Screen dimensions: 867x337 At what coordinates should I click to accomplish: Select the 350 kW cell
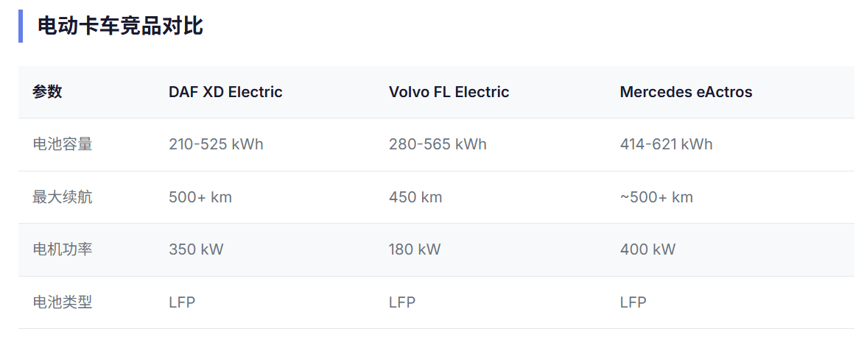coord(196,249)
